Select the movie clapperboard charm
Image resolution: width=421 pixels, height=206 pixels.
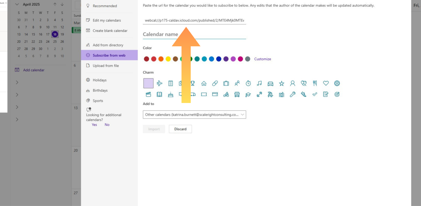coord(148,95)
